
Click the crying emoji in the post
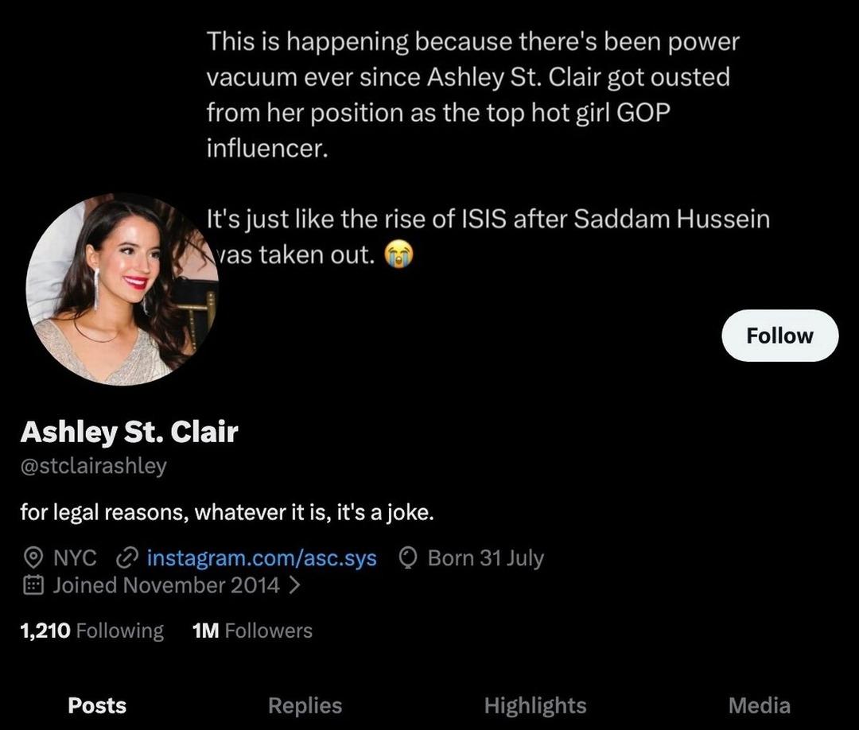point(399,254)
